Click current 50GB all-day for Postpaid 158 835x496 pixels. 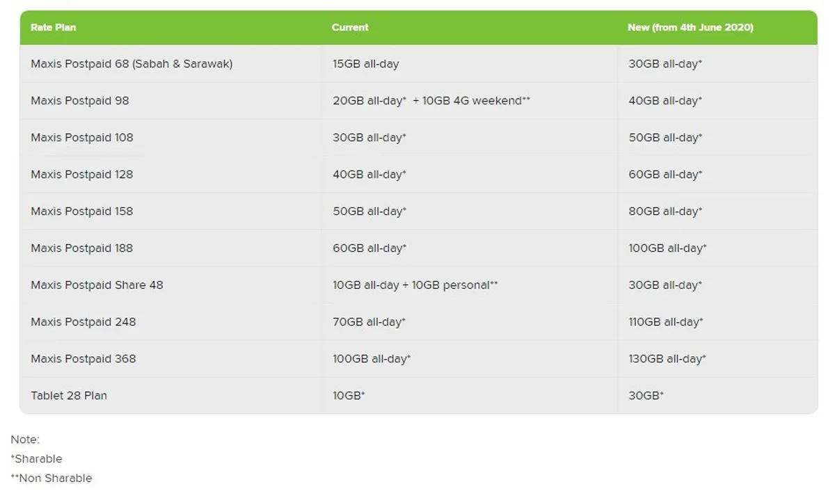pos(369,211)
